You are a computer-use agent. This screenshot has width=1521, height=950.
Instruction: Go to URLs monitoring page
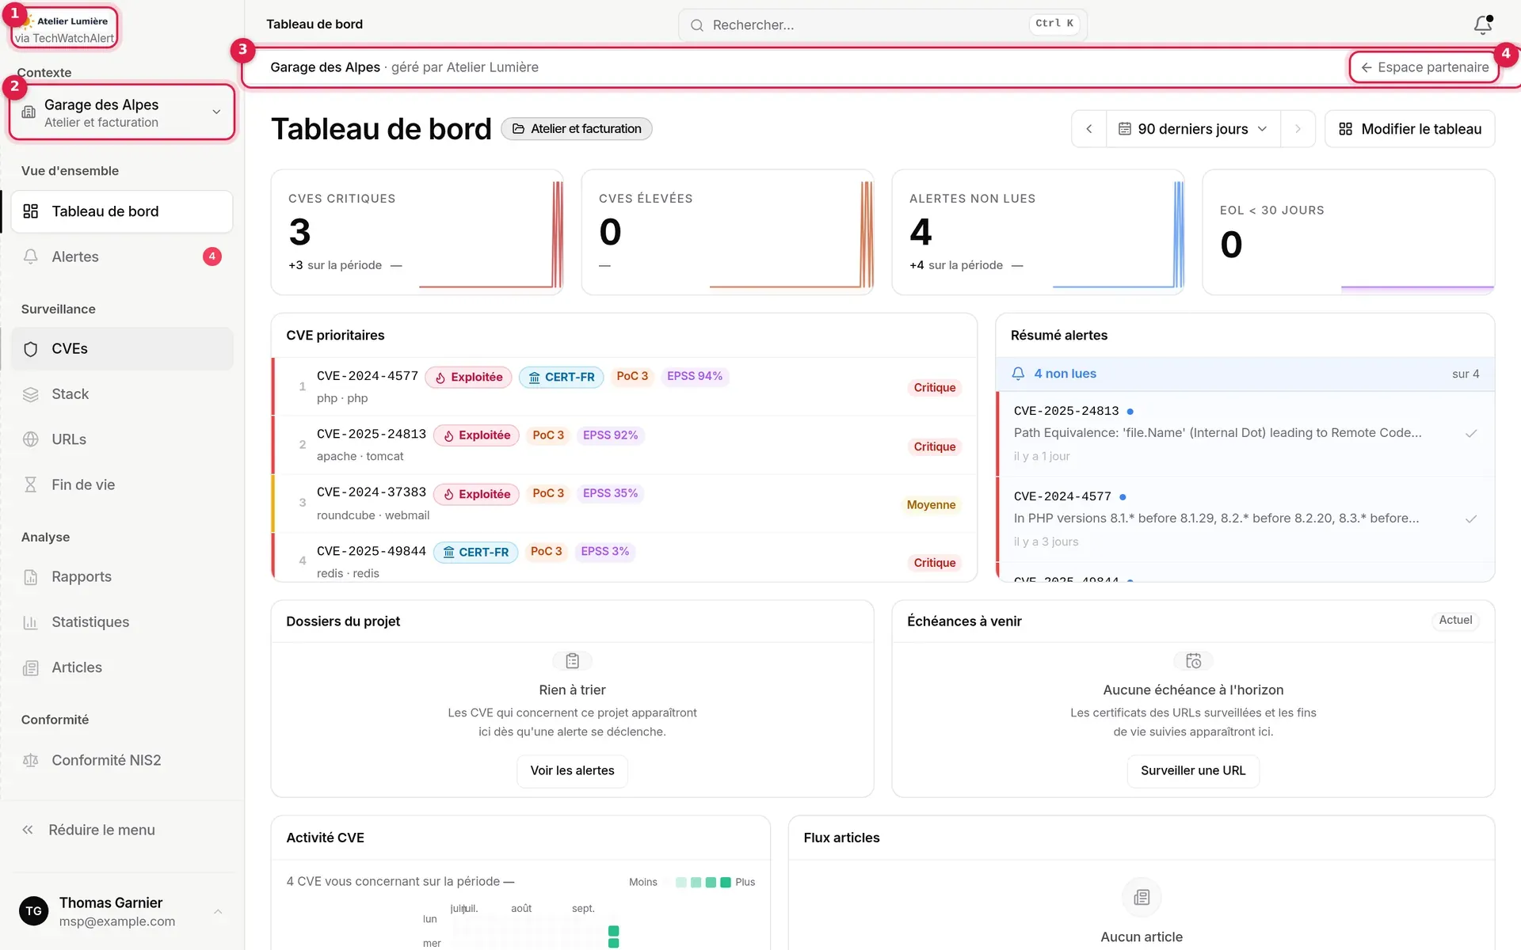point(122,439)
